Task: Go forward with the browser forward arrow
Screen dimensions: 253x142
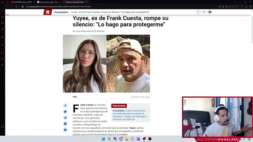Action: (12, 7)
